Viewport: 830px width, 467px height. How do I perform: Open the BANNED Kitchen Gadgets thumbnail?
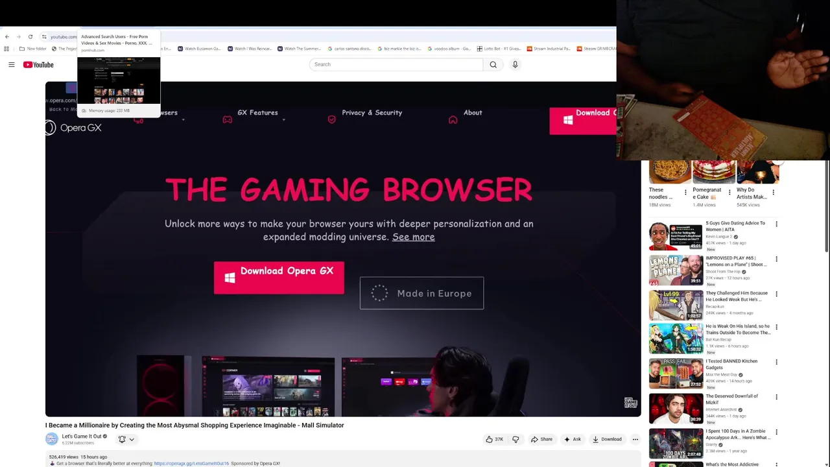(x=676, y=374)
